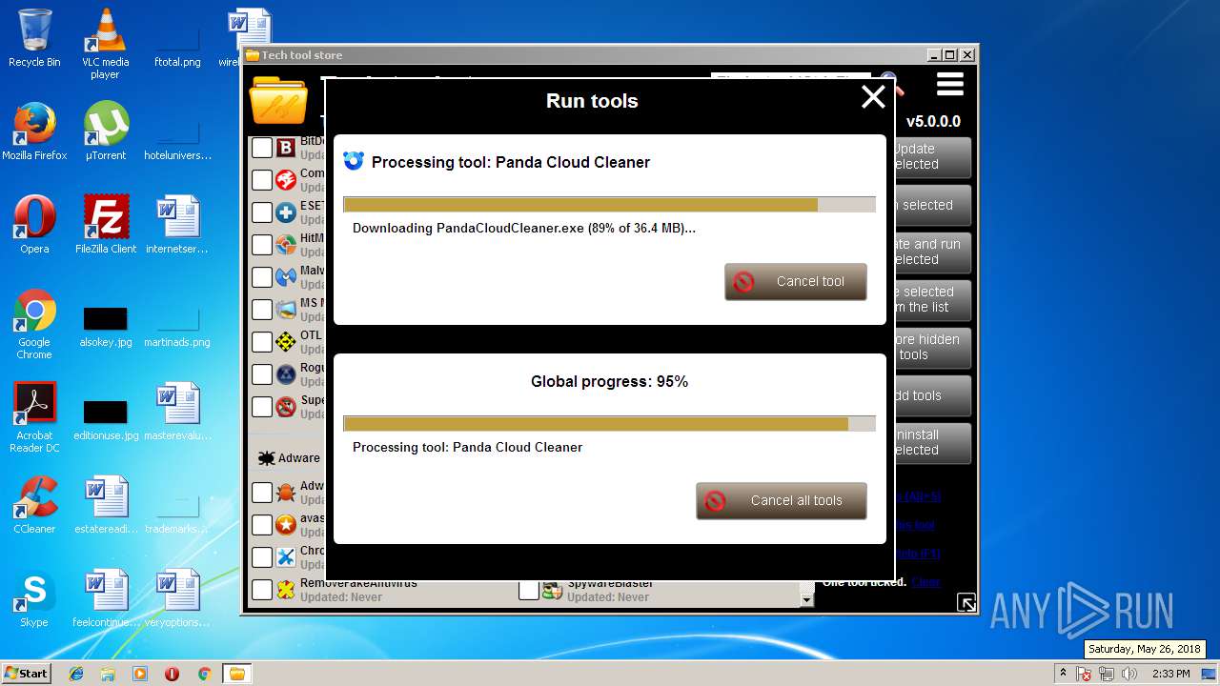Click the BitDefender tool icon in list

(286, 148)
